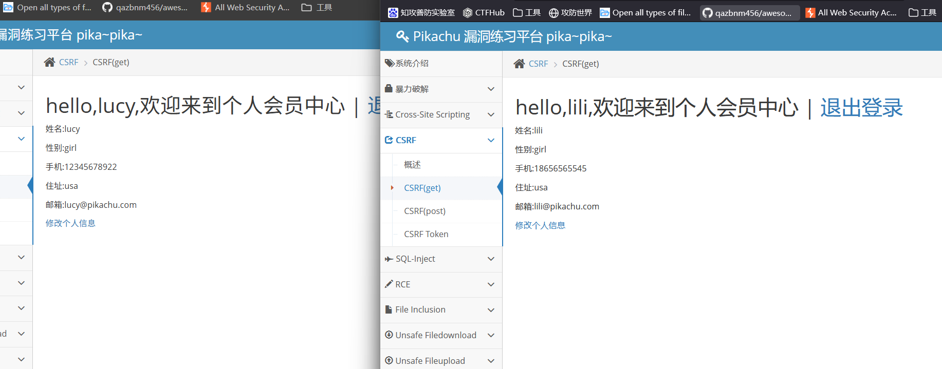
Task: Expand the SQL-Inject chevron
Action: pos(491,259)
